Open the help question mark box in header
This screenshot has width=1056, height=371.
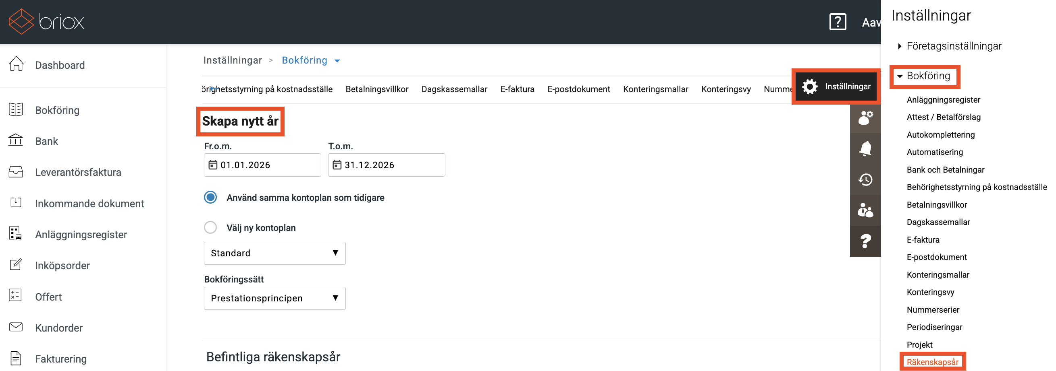(x=837, y=22)
